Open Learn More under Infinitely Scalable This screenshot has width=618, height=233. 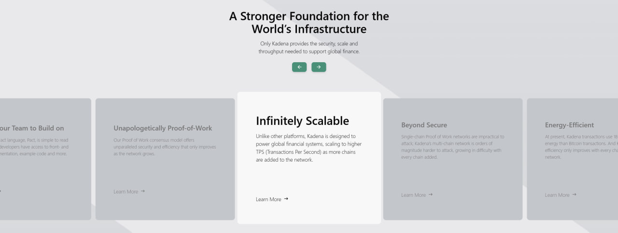(268, 199)
